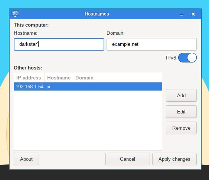Click the pi hostname cell
The width and height of the screenshot is (209, 180).
48,87
